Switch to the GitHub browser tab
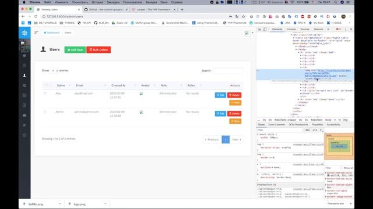Image resolution: width=373 pixels, height=209 pixels. tap(106, 9)
